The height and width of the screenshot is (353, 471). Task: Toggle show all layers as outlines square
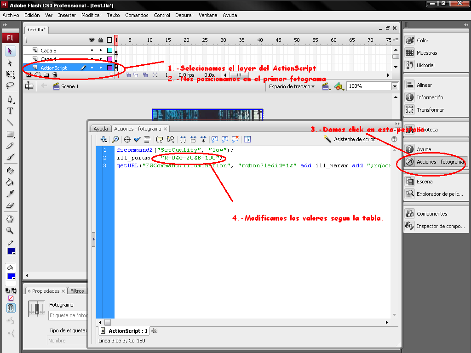tap(109, 40)
